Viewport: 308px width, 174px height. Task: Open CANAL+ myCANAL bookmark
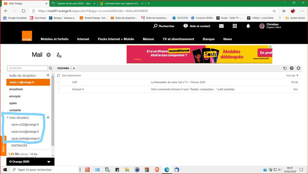[261, 18]
